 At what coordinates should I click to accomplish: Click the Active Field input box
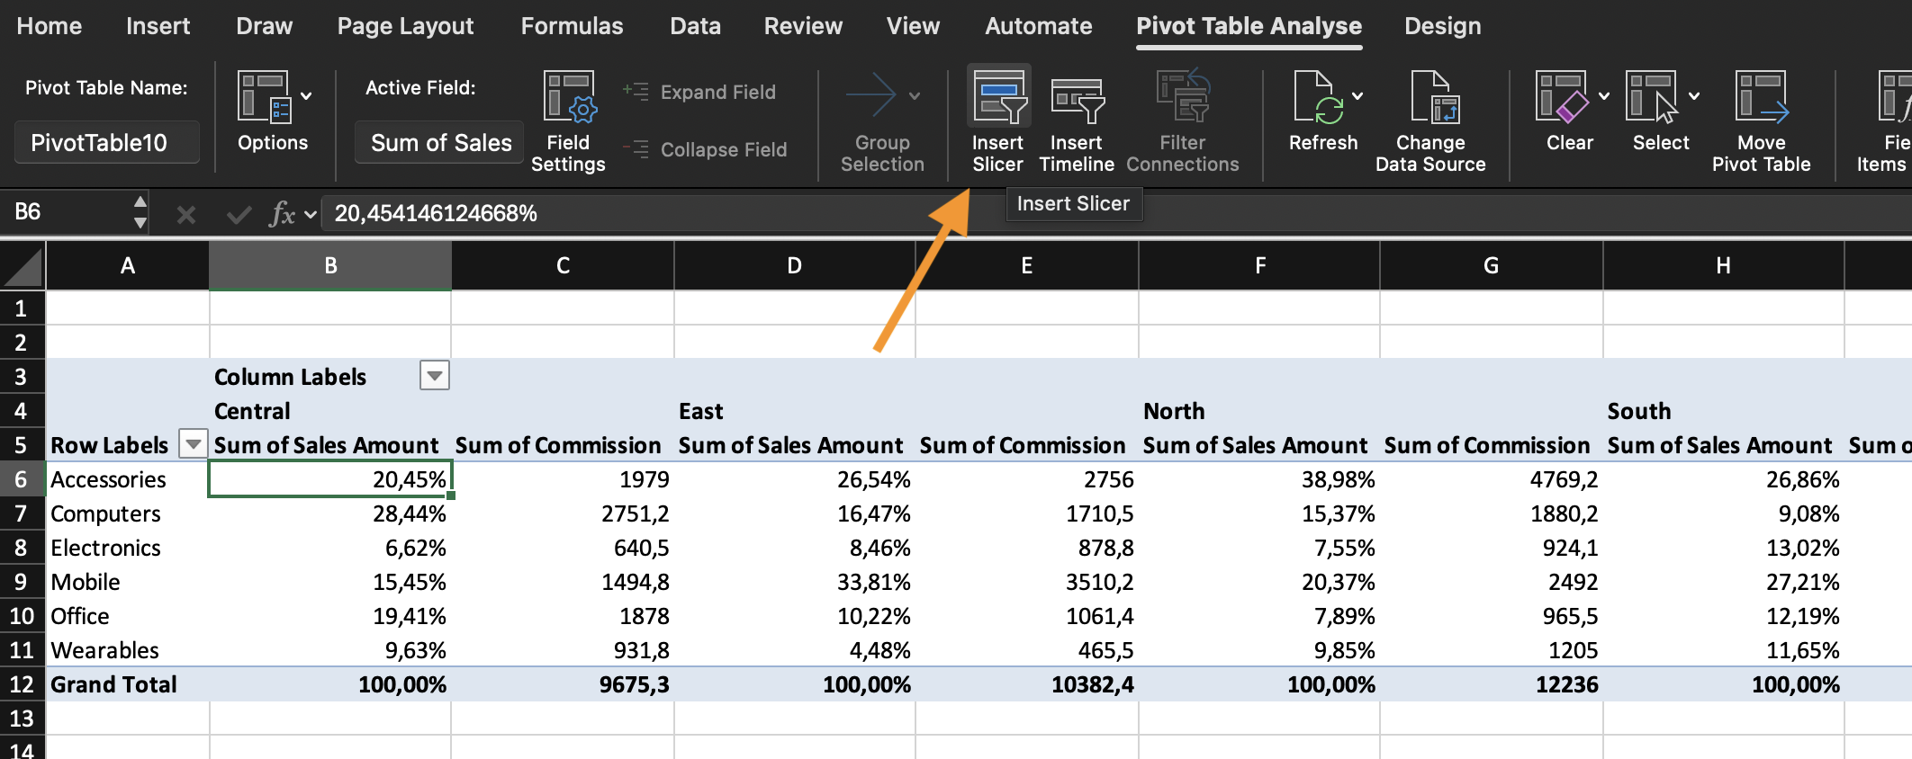click(439, 143)
